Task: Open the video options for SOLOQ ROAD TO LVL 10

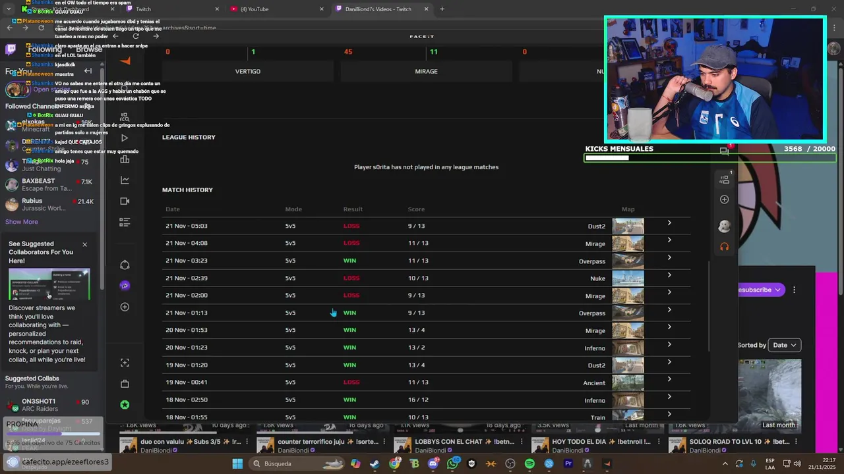Action: [x=797, y=442]
